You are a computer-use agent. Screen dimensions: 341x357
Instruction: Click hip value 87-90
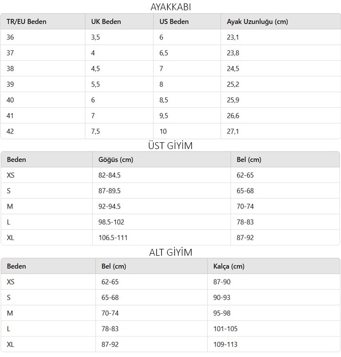point(222,282)
